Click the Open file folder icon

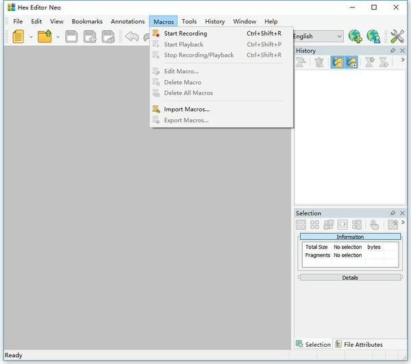coord(45,36)
